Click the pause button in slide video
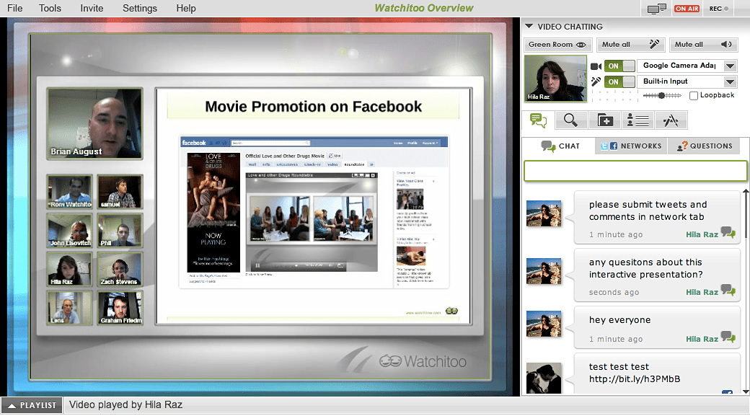 [258, 265]
